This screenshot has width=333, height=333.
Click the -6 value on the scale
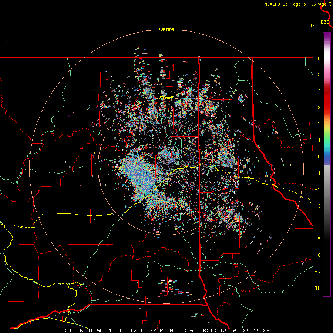[x=318, y=255]
